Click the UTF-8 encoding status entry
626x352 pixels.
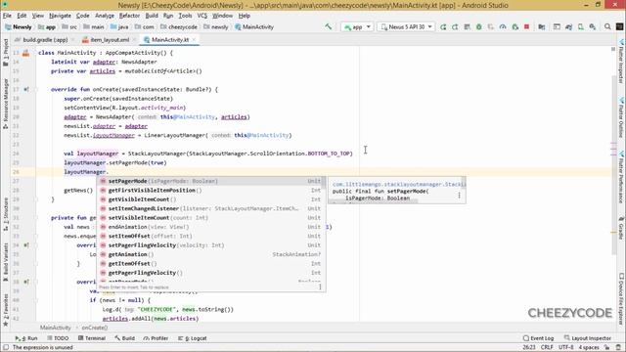click(565, 348)
